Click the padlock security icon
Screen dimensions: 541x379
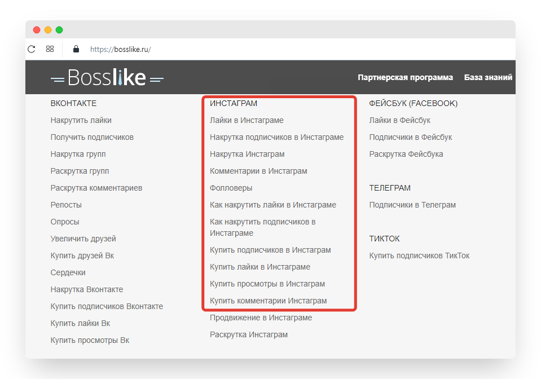pos(76,49)
